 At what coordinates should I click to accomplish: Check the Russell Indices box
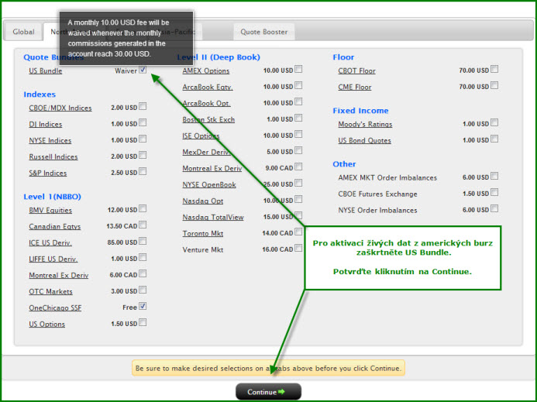(x=143, y=155)
